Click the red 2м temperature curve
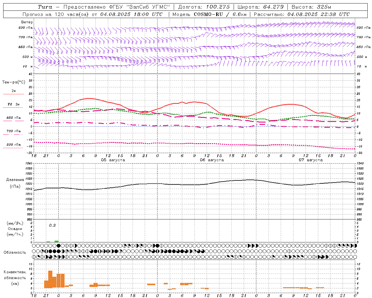The image size is (372, 298). 195,102
